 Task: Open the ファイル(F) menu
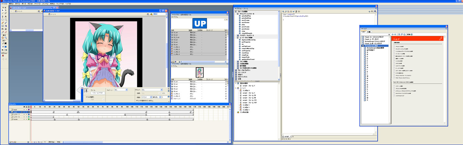coord(4,4)
